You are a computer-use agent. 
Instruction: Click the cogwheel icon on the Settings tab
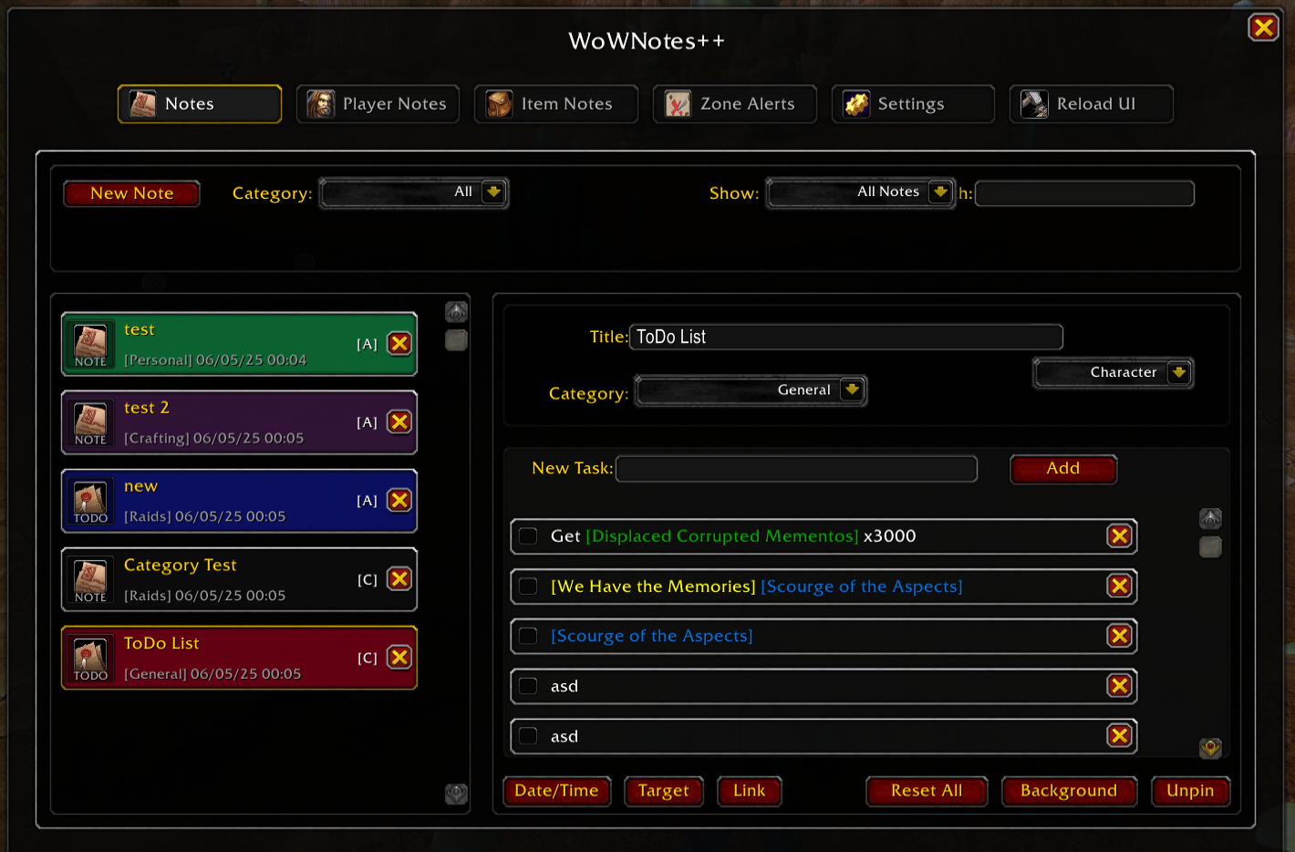[855, 103]
